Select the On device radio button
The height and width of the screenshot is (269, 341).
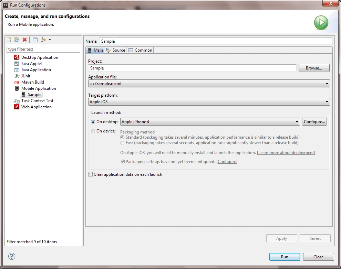click(x=93, y=131)
